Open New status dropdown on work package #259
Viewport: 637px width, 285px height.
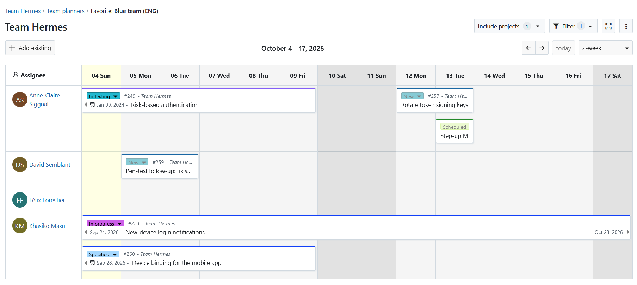[x=137, y=162]
